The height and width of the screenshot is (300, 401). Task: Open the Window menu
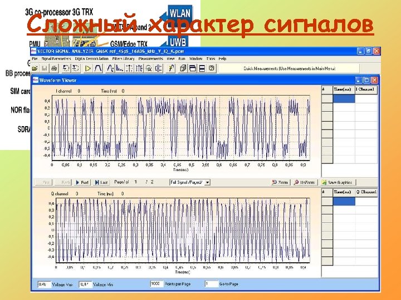pos(196,59)
